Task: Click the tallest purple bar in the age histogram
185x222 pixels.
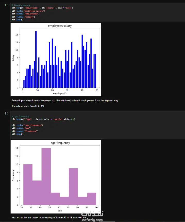Action: (46, 177)
